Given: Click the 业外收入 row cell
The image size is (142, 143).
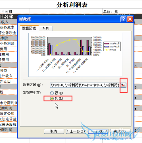Looking at the screenshot, I should (x=9, y=76).
